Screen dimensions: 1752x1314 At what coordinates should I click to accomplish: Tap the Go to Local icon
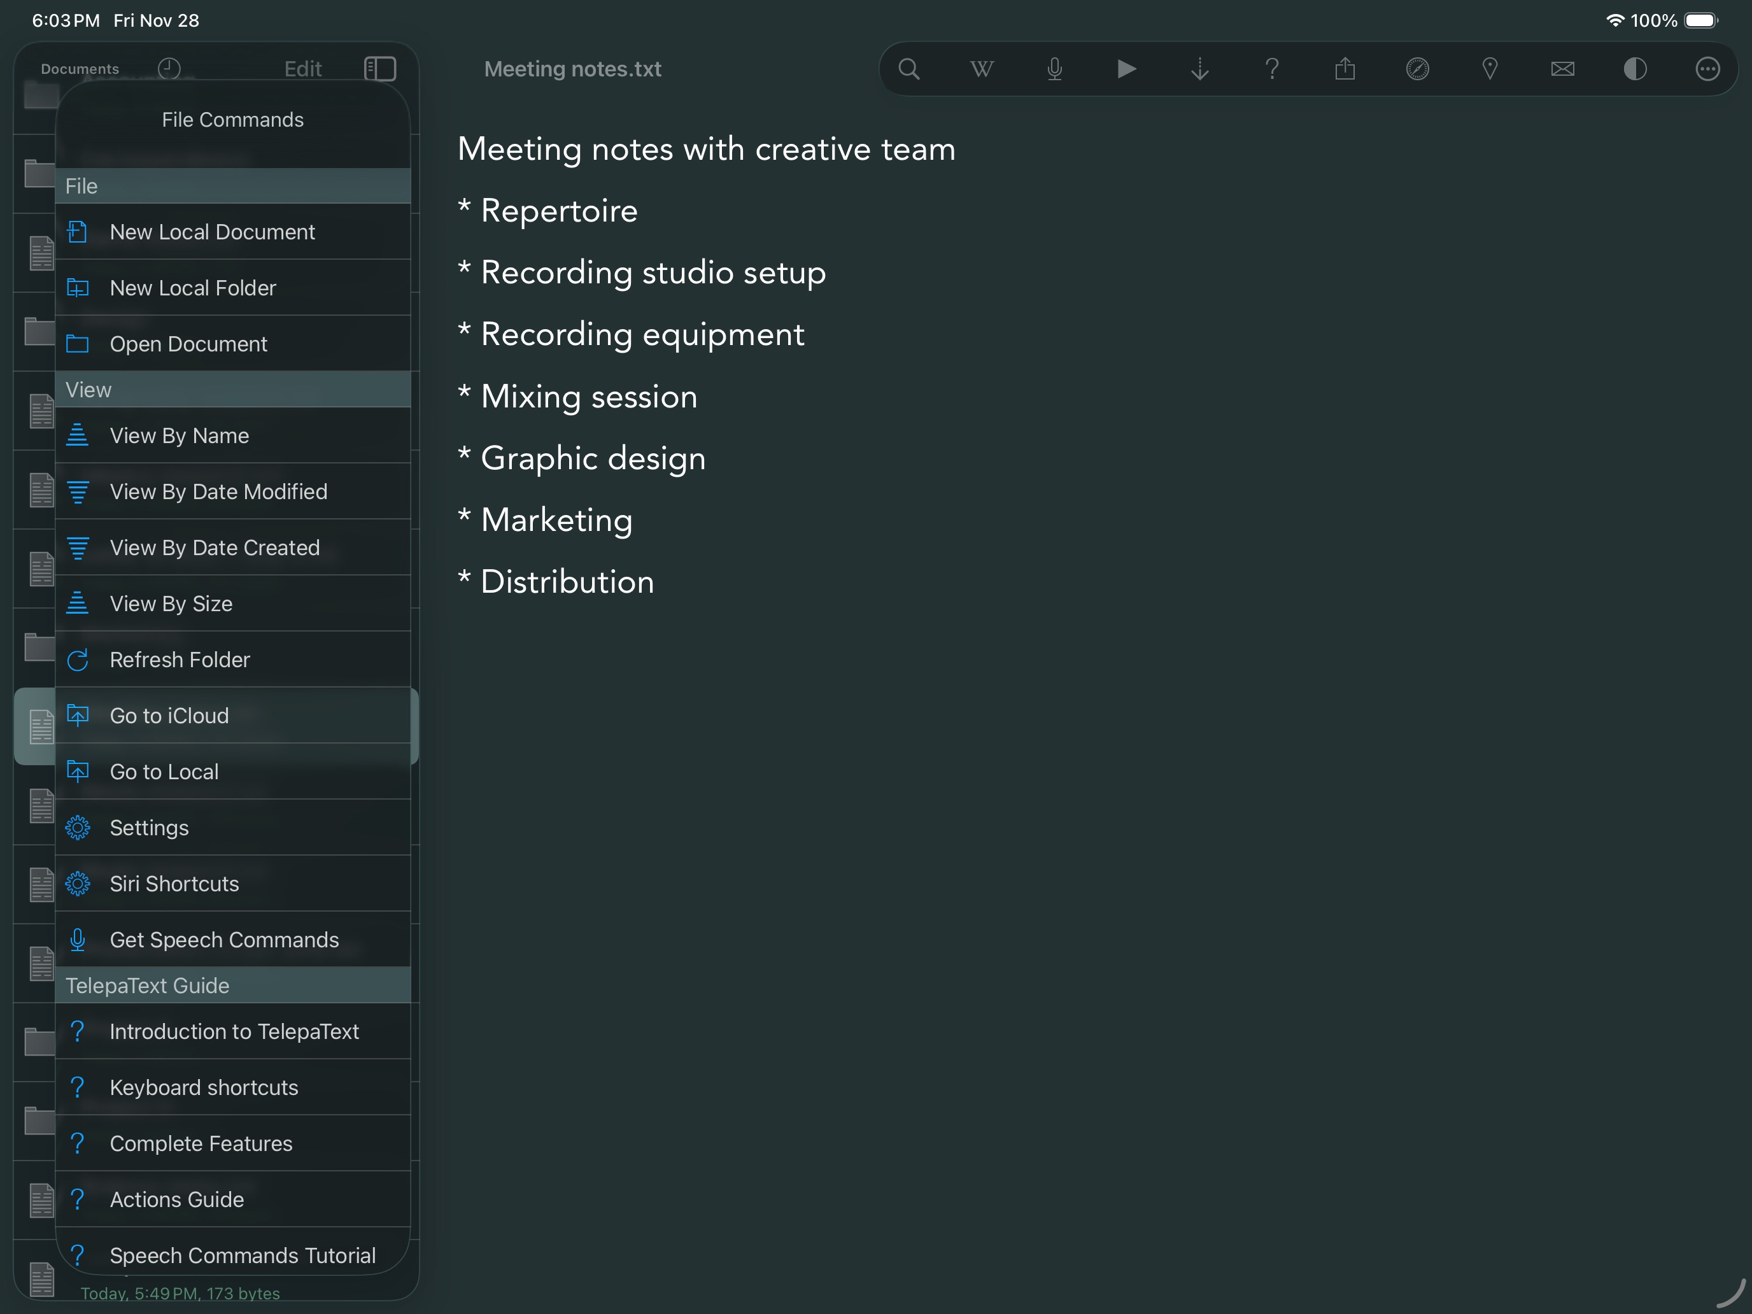coord(78,772)
